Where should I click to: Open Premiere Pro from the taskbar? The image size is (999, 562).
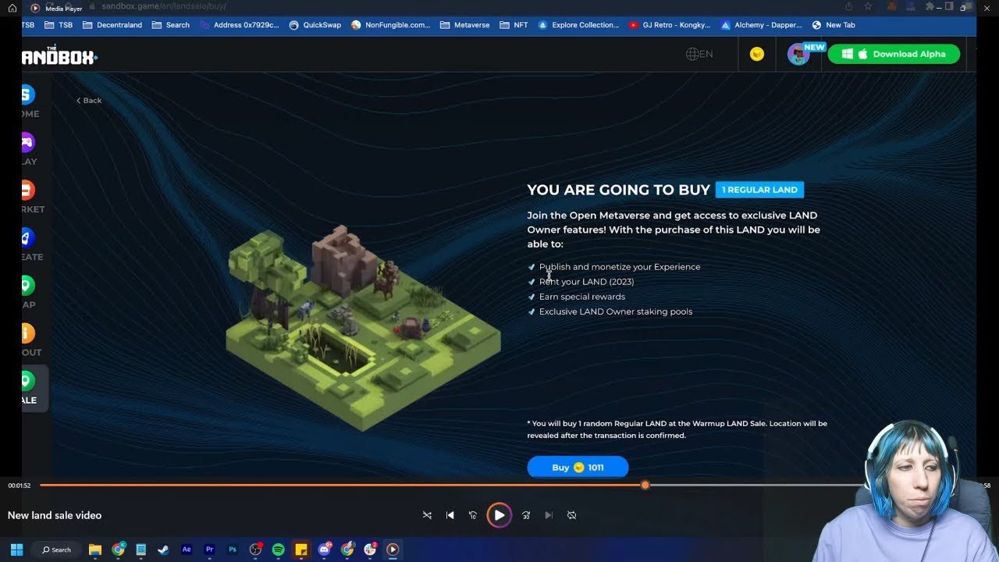pos(209,550)
